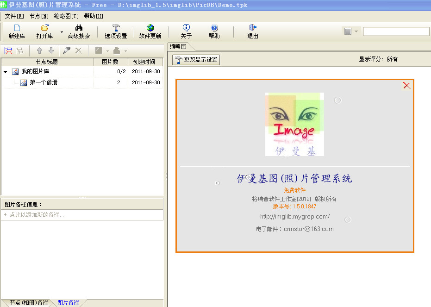Click the application icon in title bar

[x=4, y=5]
